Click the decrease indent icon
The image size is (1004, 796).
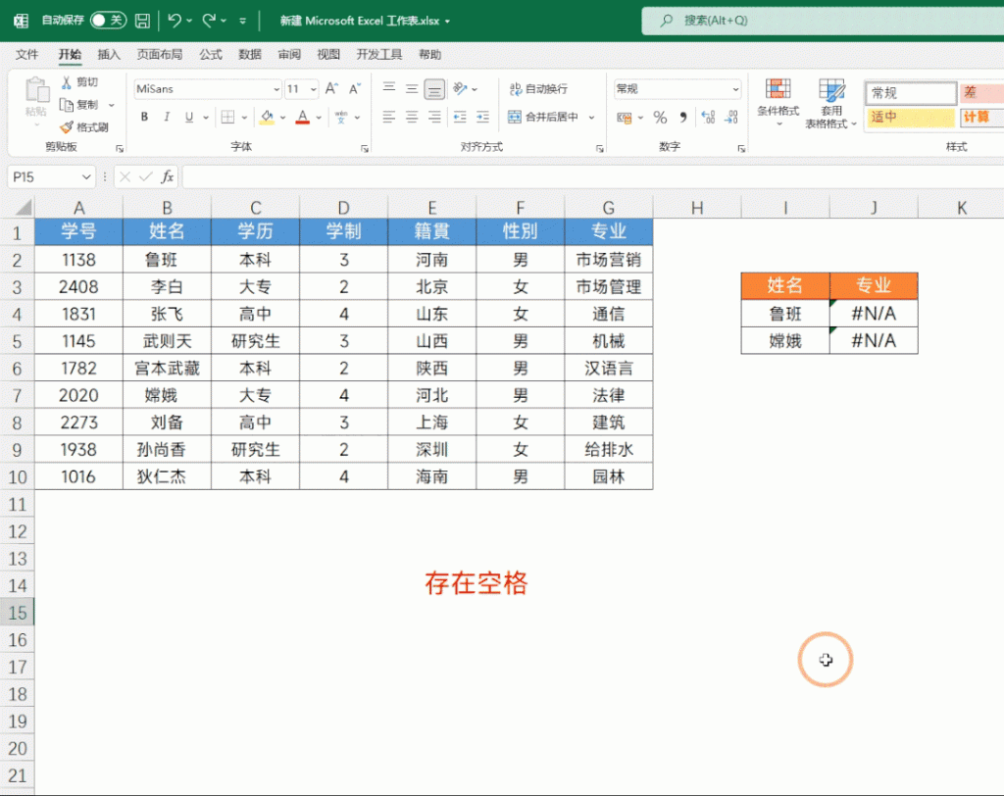coord(460,117)
